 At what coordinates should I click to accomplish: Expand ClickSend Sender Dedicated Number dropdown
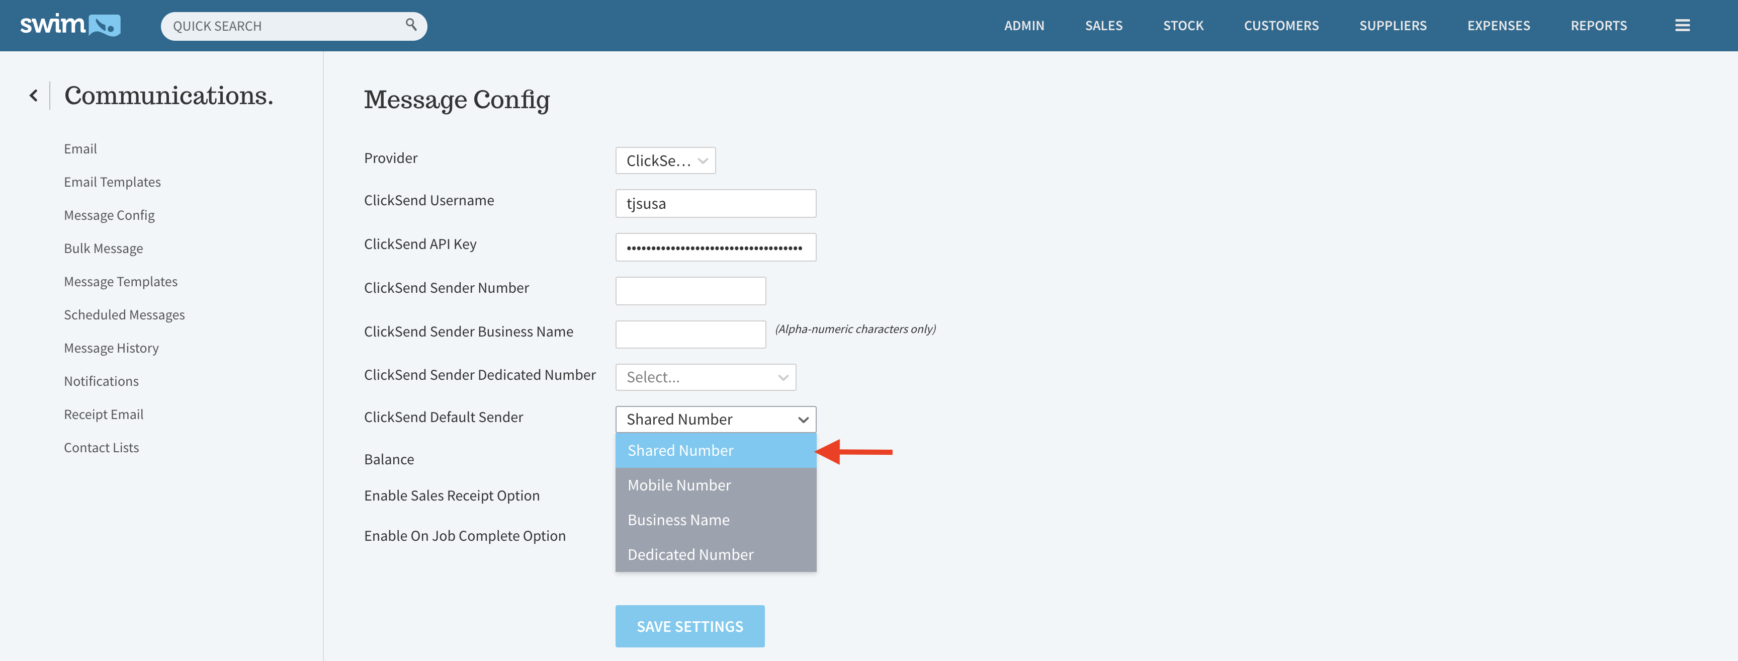[705, 377]
